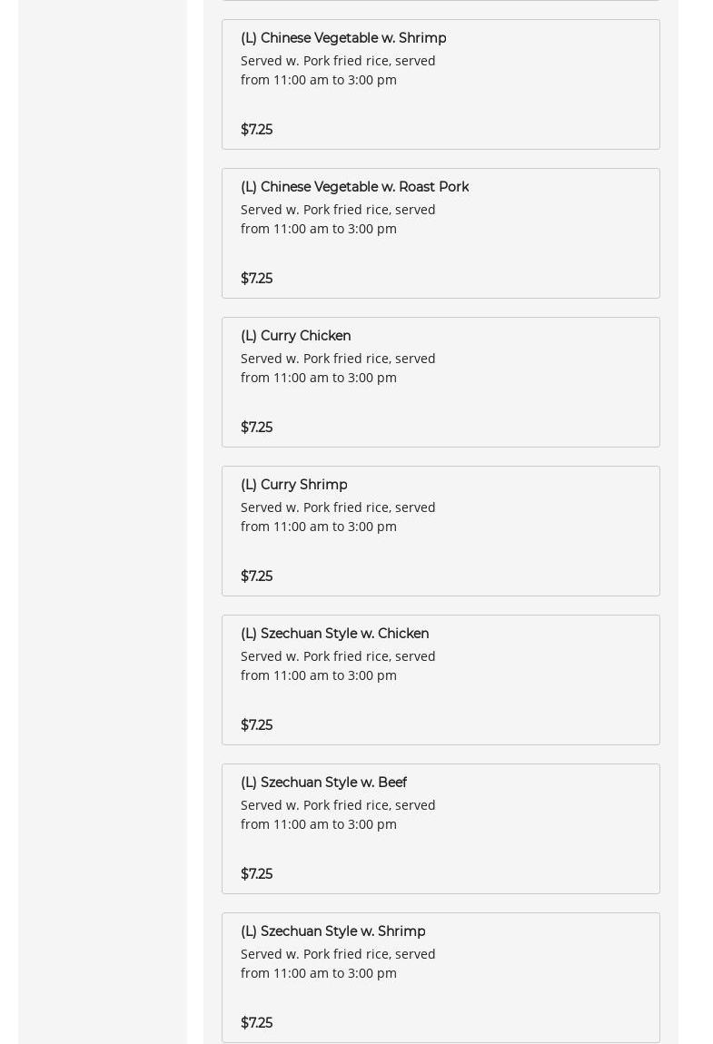The width and height of the screenshot is (713, 1044).
Task: Click the description under Chinese Vegetable w. Roast Pork
Action: click(x=337, y=219)
